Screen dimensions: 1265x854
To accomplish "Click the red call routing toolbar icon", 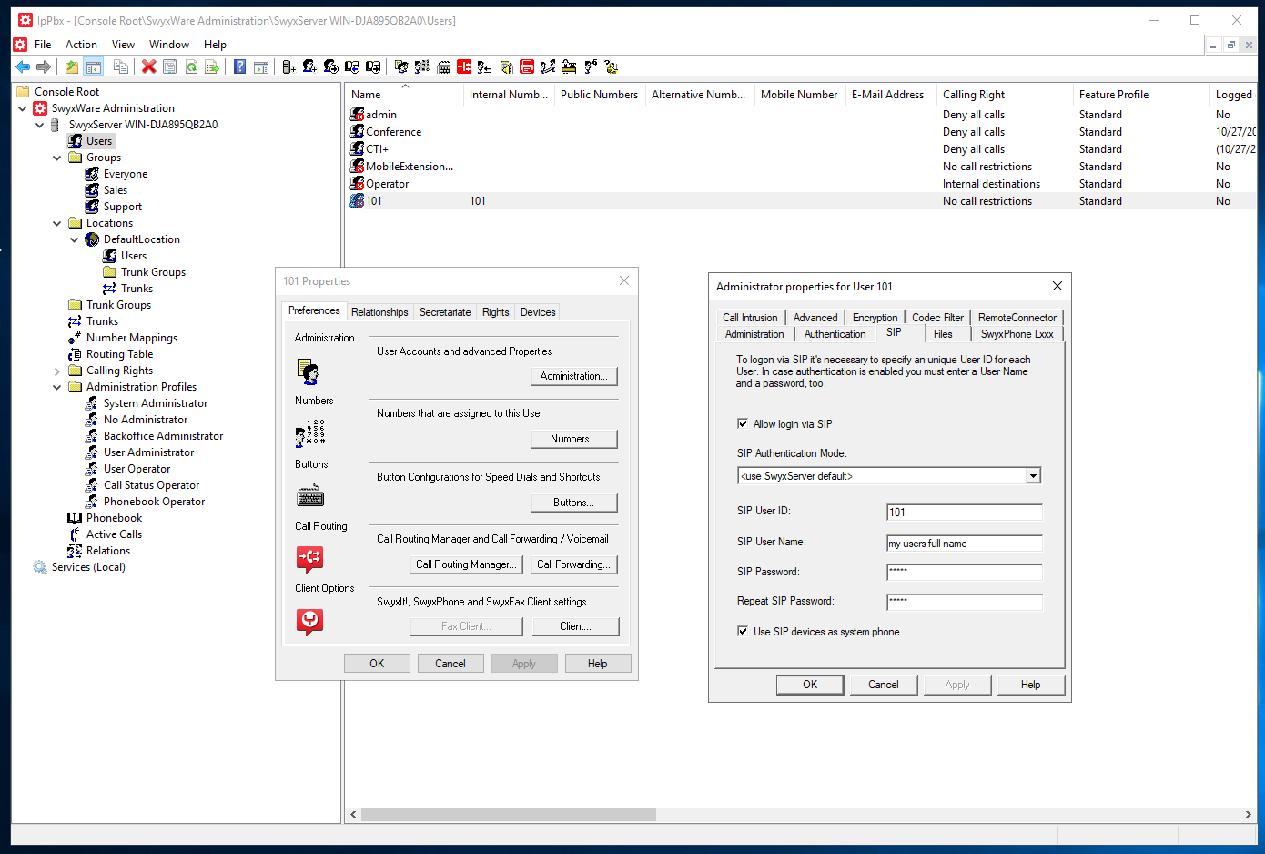I will (464, 66).
